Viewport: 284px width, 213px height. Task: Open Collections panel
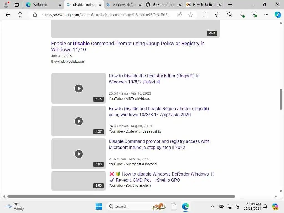230,15
